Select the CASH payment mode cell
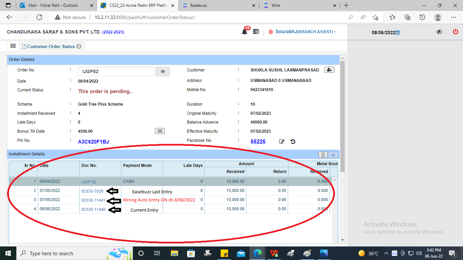 coord(142,181)
